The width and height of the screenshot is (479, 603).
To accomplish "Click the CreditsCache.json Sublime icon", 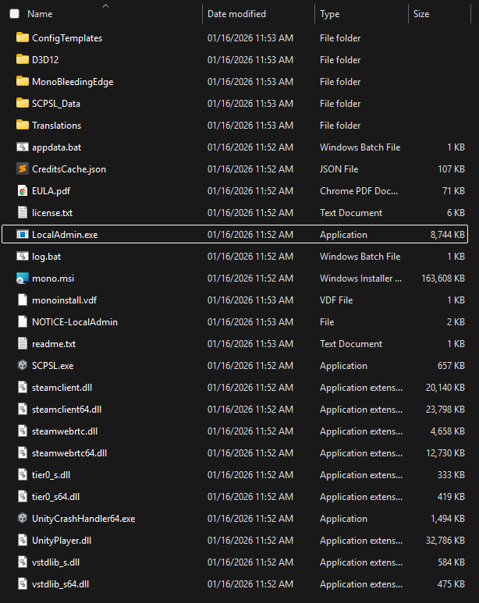I will (x=23, y=168).
